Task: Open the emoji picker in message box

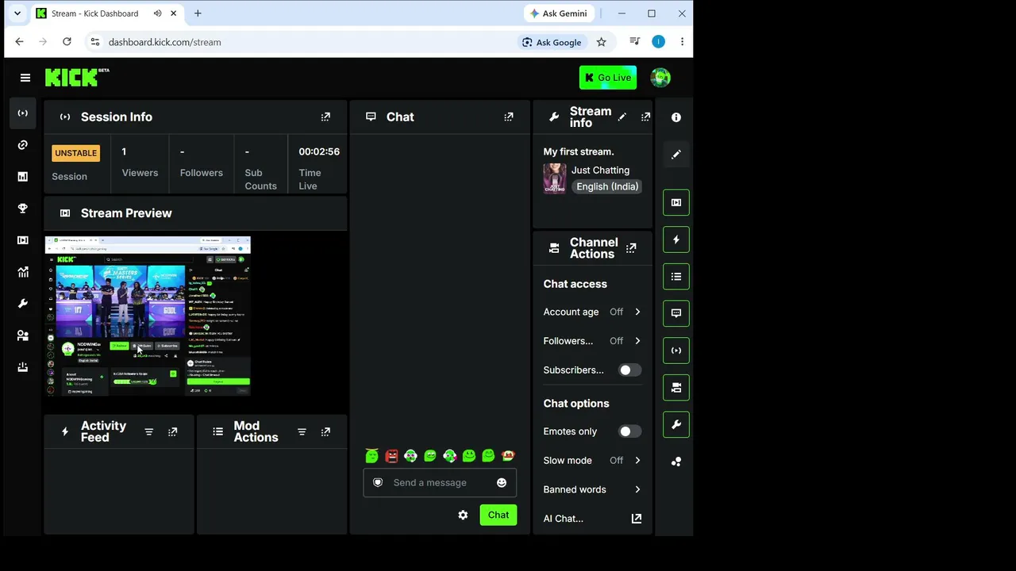Action: click(502, 483)
